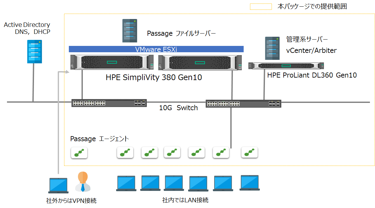The height and width of the screenshot is (208, 375).
Task: Click the "本パッケージでの提供範囲" legend text
Action: click(x=312, y=6)
